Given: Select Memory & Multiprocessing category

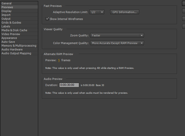Looking at the screenshot, I should click(19, 46).
